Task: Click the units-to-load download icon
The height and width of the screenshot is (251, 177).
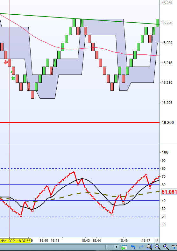Action: tap(174, 247)
